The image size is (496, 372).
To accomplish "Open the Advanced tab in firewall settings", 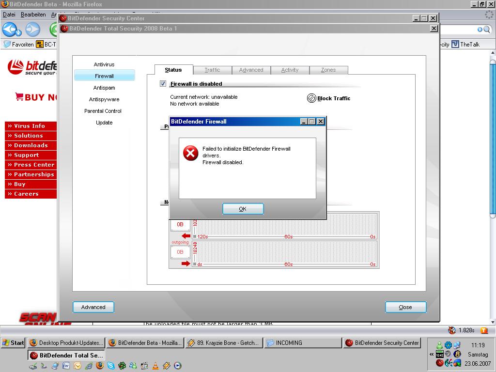I will click(x=251, y=70).
